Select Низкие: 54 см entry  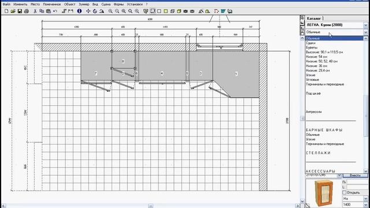click(316, 57)
